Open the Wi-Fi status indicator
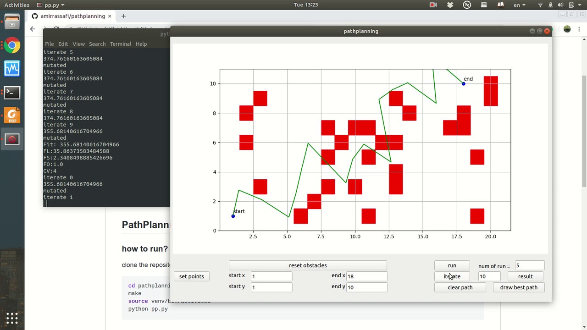The height and width of the screenshot is (330, 587). 540,5
